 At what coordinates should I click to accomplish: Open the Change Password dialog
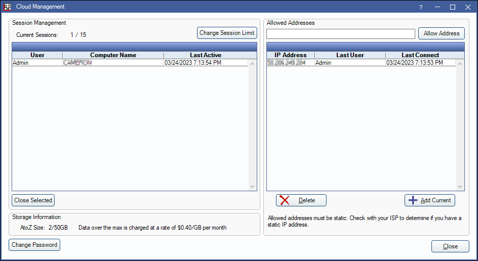(34, 245)
